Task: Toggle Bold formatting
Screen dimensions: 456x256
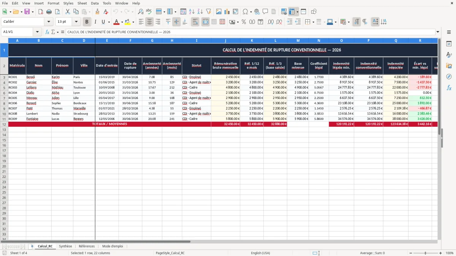Action: [87, 22]
